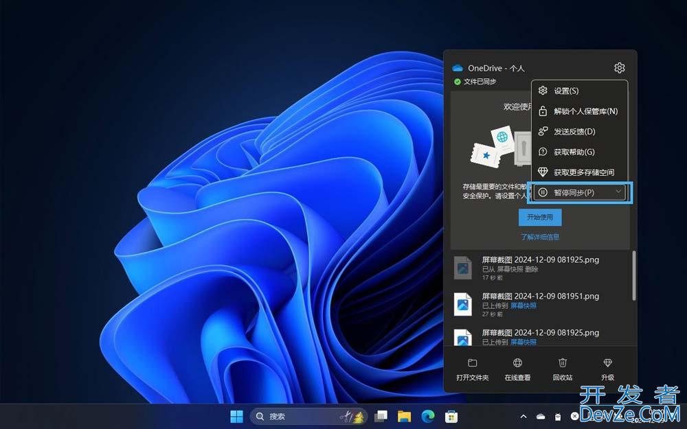
Task: Expand the system tray hidden icons chevron
Action: click(523, 417)
